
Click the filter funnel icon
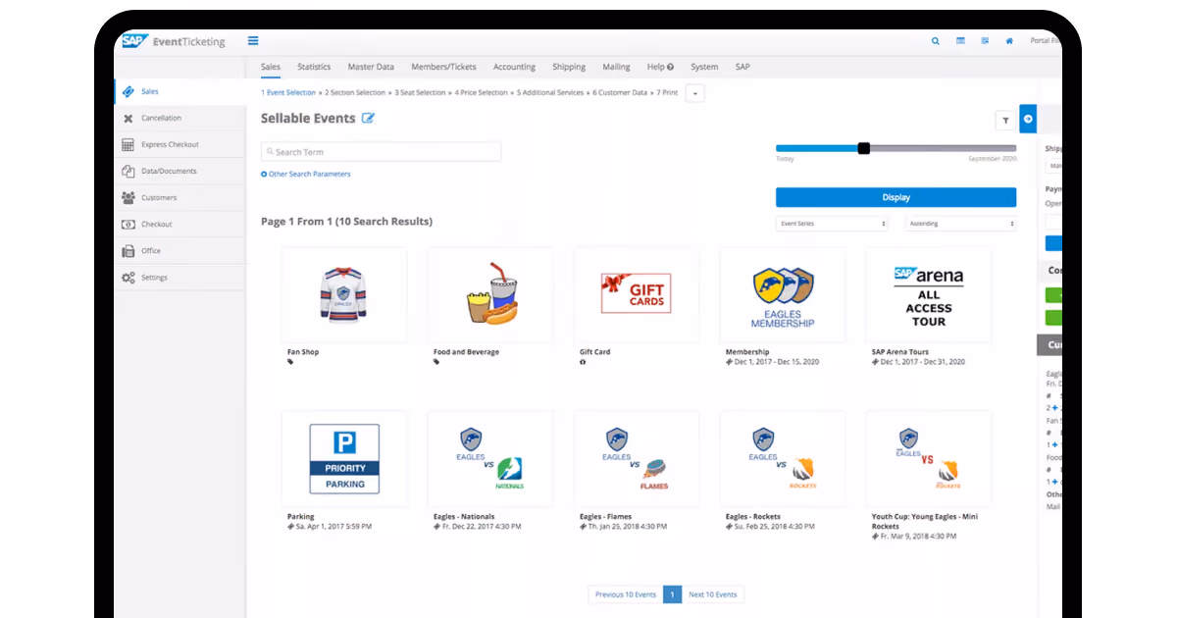pos(1005,120)
